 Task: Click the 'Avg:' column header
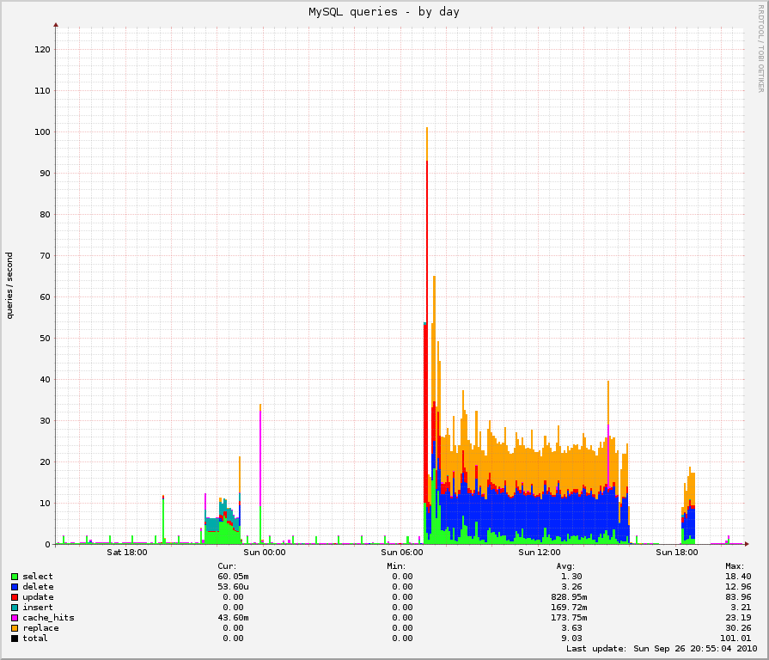click(x=565, y=566)
